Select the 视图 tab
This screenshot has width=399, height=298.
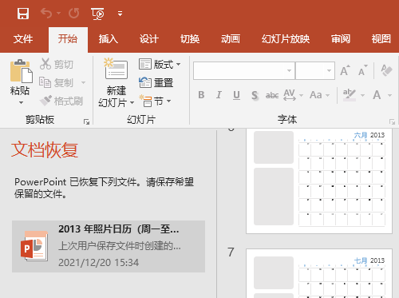(381, 39)
